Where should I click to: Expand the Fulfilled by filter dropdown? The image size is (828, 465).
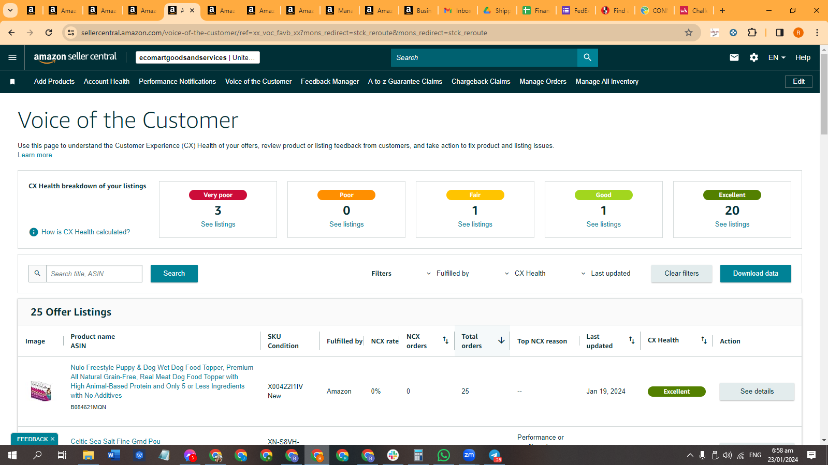click(x=448, y=274)
